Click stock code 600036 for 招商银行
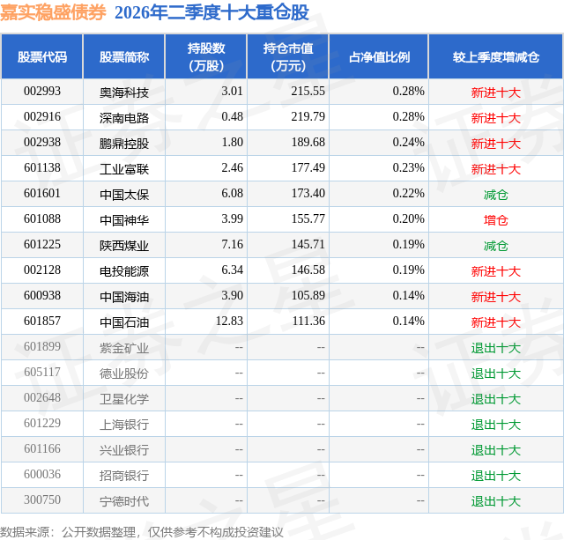Screen dimensions: 564x540 pos(42,474)
